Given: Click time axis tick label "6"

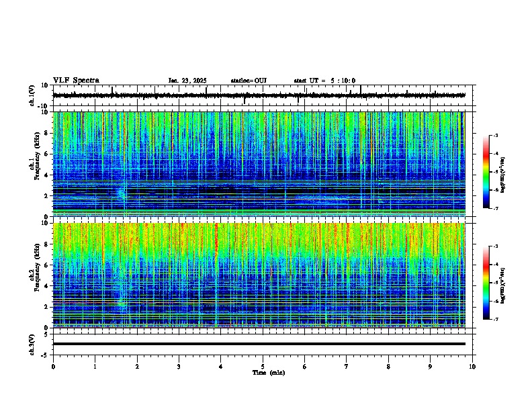Looking at the screenshot, I should point(305,367).
